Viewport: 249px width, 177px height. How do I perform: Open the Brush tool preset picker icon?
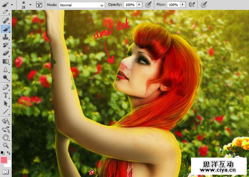5,5
